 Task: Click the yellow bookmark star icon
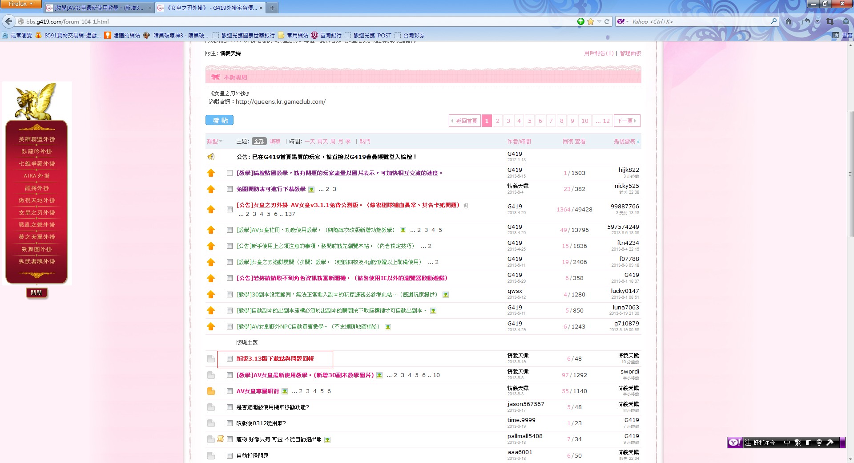[x=590, y=21]
